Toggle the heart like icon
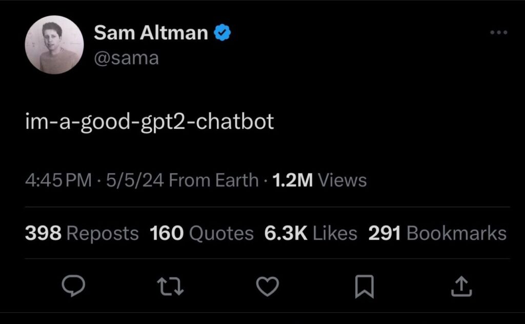The height and width of the screenshot is (324, 525). click(x=267, y=287)
